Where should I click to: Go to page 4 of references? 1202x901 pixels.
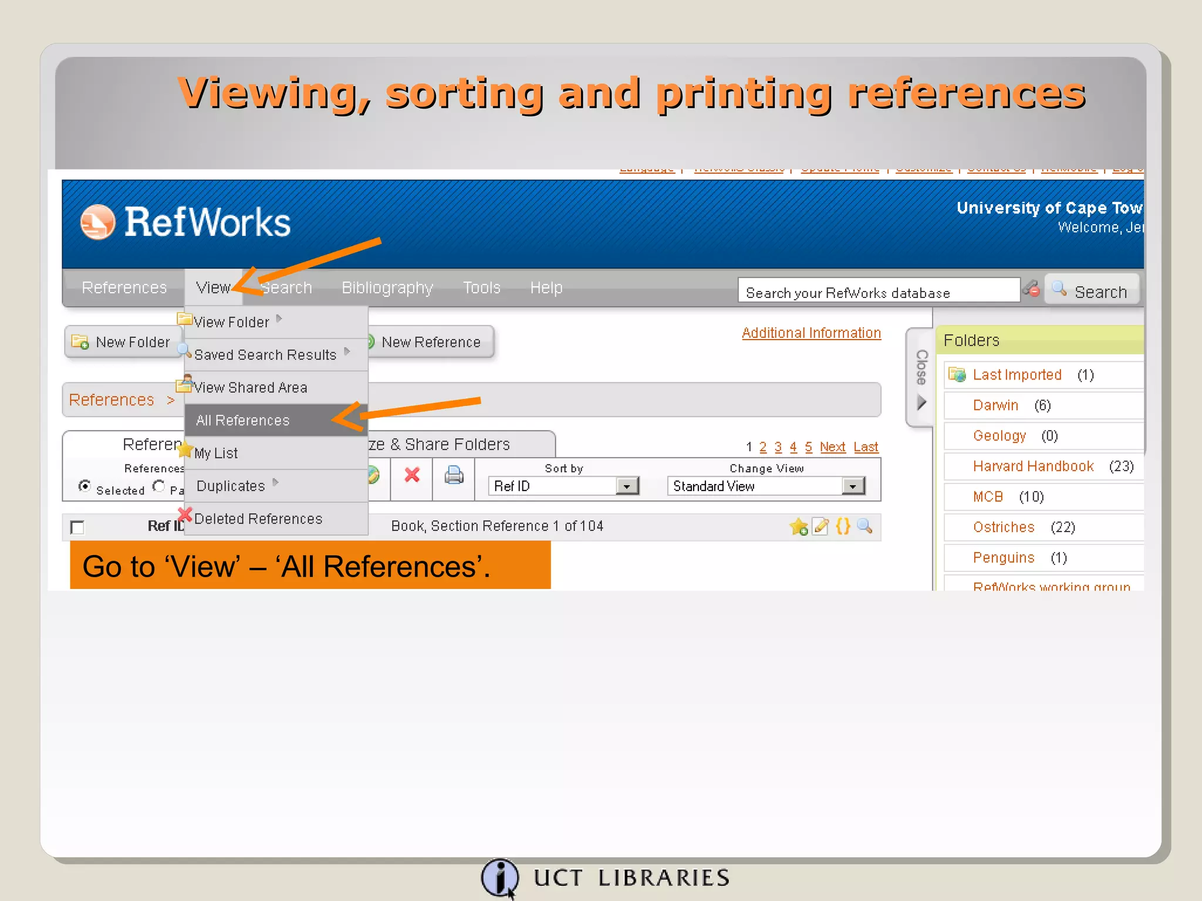793,447
